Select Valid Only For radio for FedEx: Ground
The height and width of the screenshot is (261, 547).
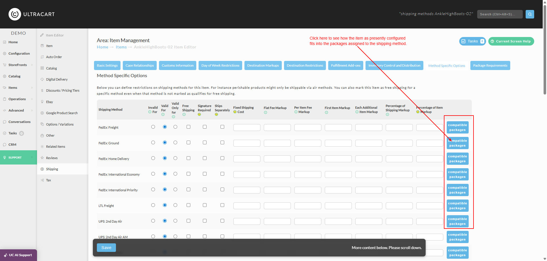175,143
